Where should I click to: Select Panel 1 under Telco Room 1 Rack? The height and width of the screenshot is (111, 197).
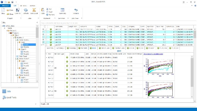(x=26, y=44)
